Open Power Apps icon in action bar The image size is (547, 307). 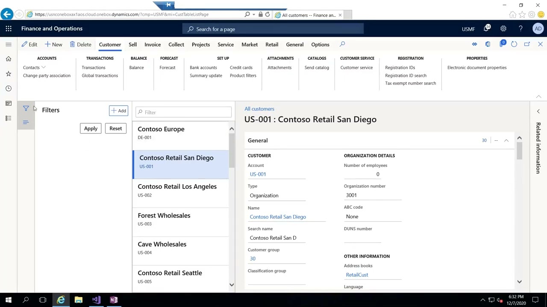[x=474, y=44]
